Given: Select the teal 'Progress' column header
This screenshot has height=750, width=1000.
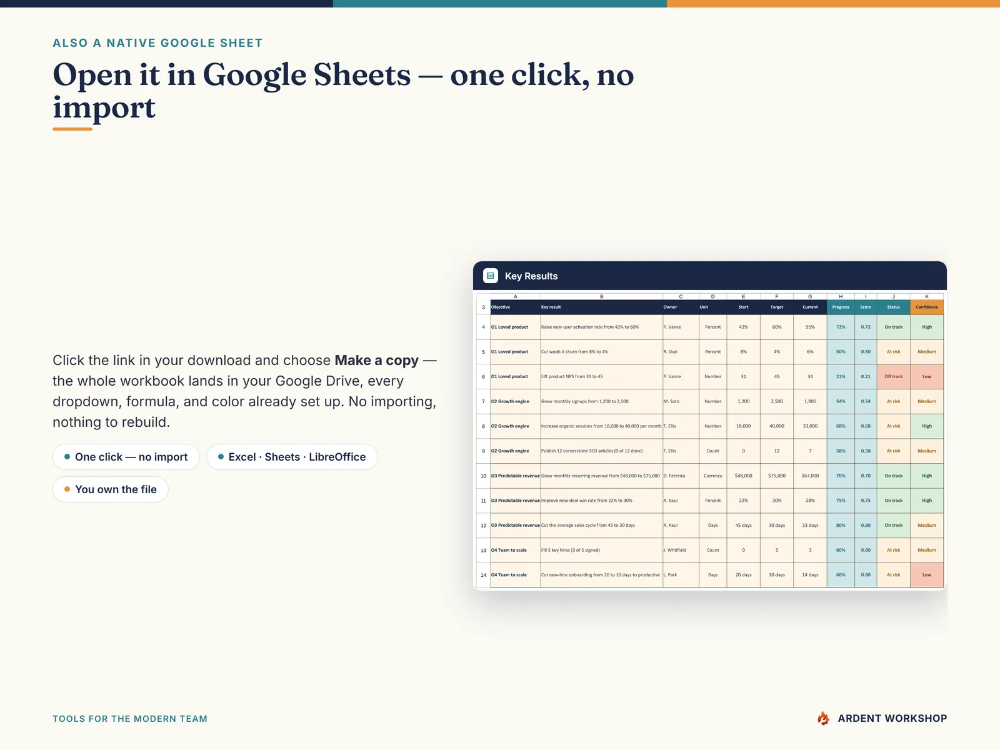Looking at the screenshot, I should 841,307.
